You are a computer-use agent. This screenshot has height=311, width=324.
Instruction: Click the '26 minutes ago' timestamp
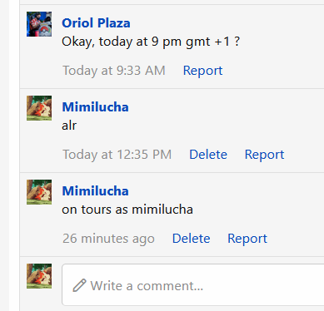108,239
